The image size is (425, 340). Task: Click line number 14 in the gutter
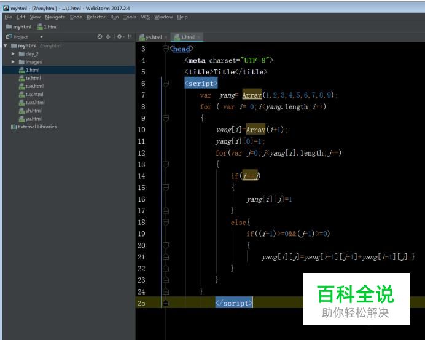point(141,176)
